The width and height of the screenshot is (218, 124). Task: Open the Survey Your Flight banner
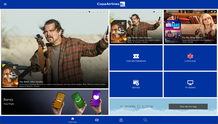[x=55, y=102]
